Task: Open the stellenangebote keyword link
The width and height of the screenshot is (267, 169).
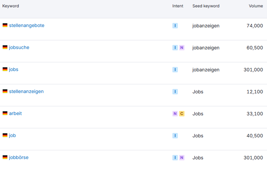Action: (27, 25)
